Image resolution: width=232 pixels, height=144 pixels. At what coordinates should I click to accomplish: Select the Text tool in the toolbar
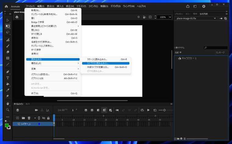8,78
